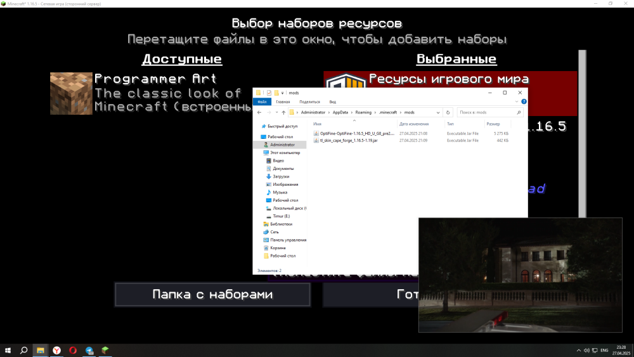The height and width of the screenshot is (357, 634).
Task: Open recent locations dropdown in Explorer
Action: coord(276,112)
